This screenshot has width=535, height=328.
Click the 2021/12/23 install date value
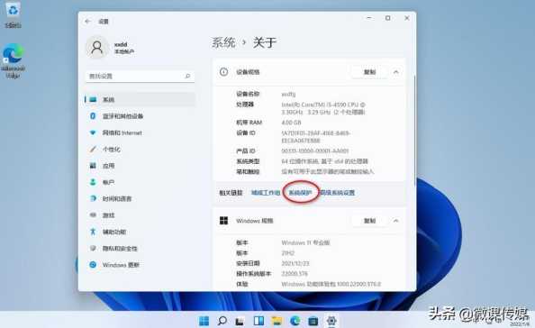(x=295, y=263)
